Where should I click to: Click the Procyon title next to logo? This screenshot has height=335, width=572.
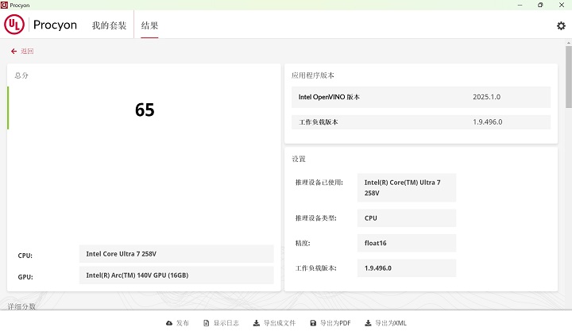[x=55, y=25]
